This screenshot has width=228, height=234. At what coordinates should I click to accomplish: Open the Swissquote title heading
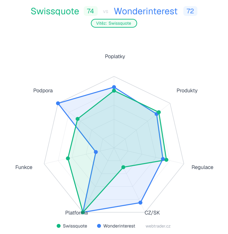(x=55, y=11)
